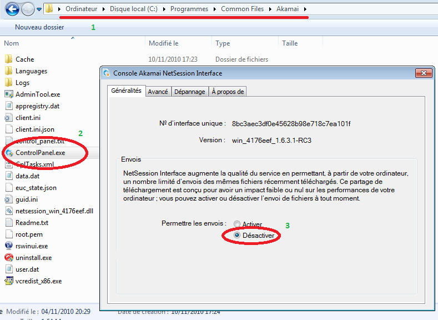Screen dimensions: 438x320
Task: Click the folder icon in the address bar
Action: tap(49, 9)
